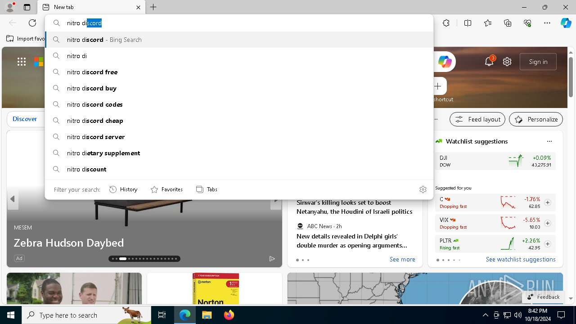Open Split screen view icon
Image resolution: width=576 pixels, height=324 pixels.
[x=468, y=23]
